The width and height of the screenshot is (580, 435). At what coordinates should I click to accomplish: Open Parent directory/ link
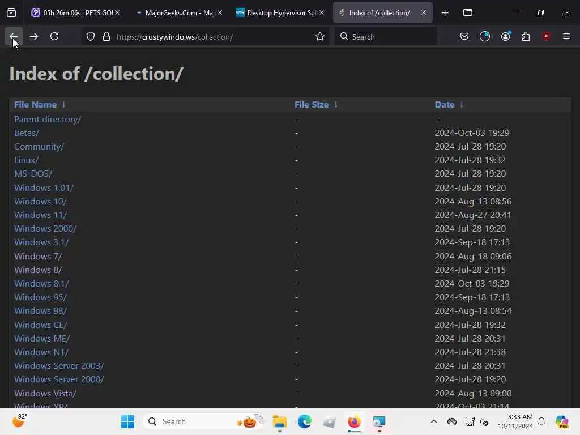(x=48, y=120)
